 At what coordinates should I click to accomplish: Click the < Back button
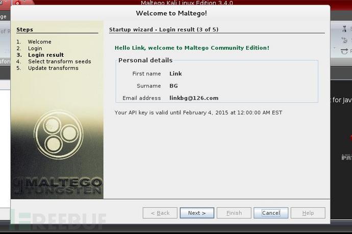coord(160,213)
